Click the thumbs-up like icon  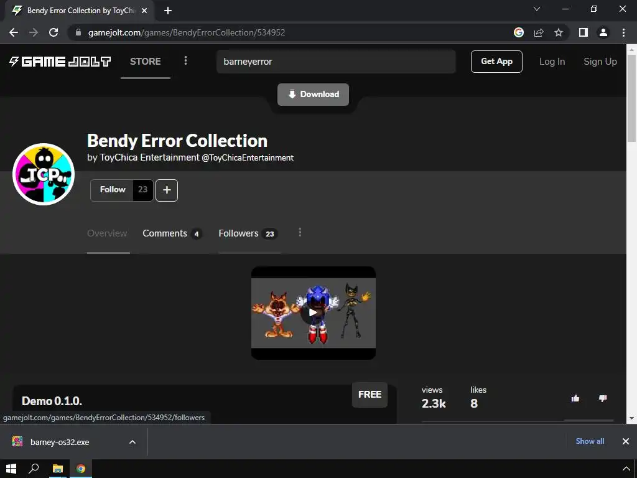click(575, 398)
